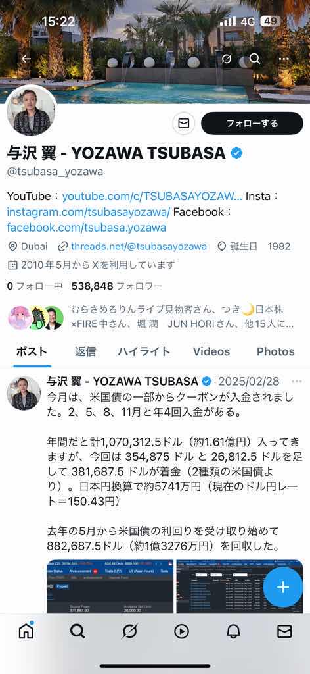The width and height of the screenshot is (310, 674).
Task: Go to Home in bottom navigation
Action: (x=26, y=631)
